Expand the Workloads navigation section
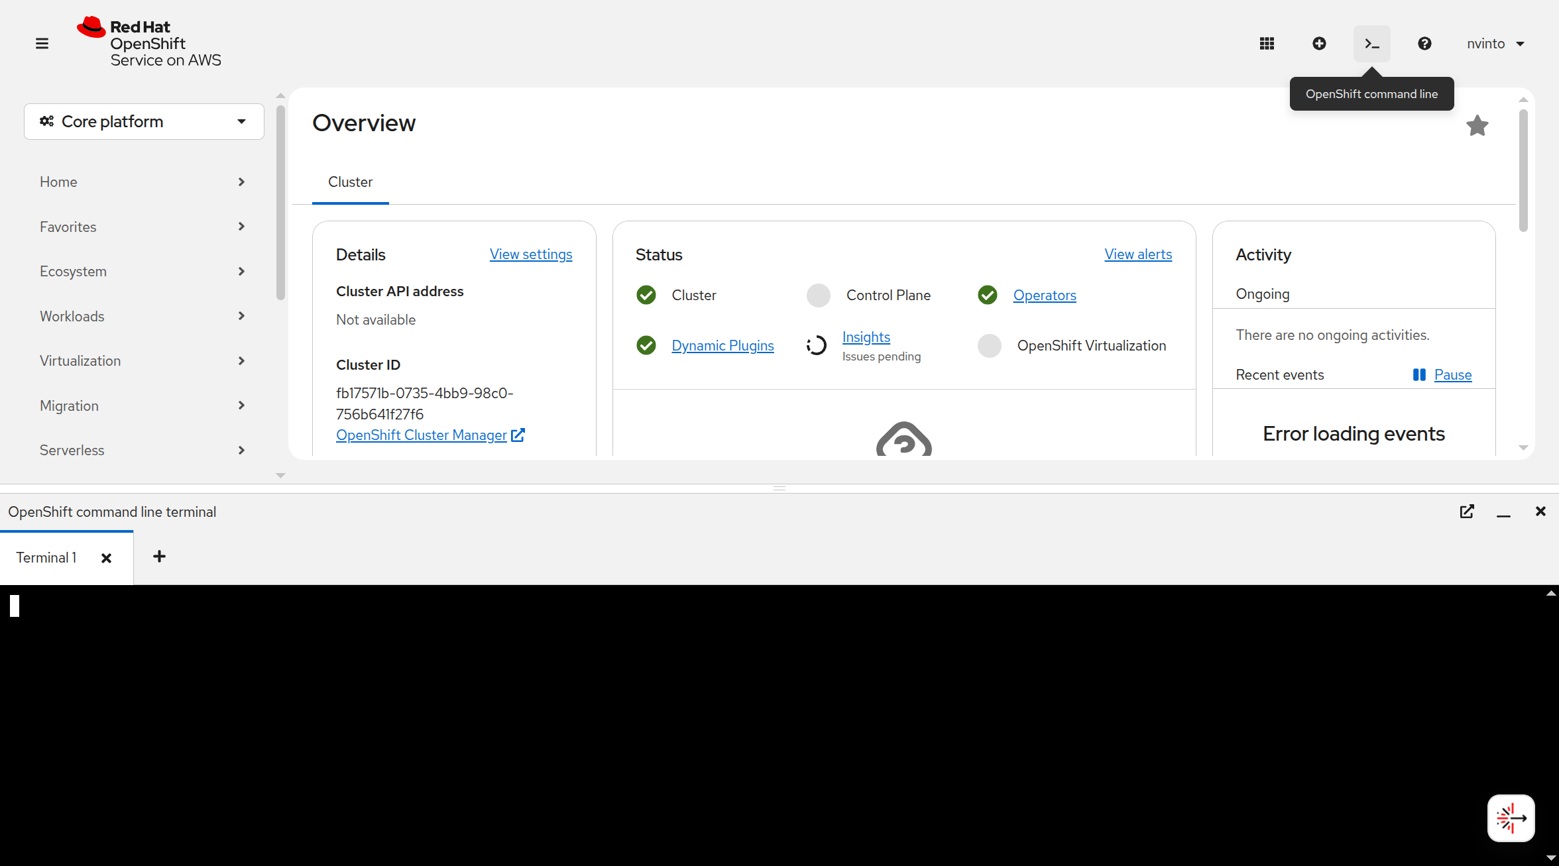Image resolution: width=1559 pixels, height=866 pixels. point(143,316)
